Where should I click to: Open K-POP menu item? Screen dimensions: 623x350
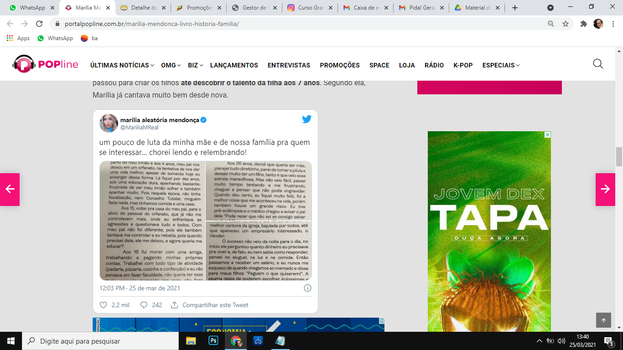(463, 65)
